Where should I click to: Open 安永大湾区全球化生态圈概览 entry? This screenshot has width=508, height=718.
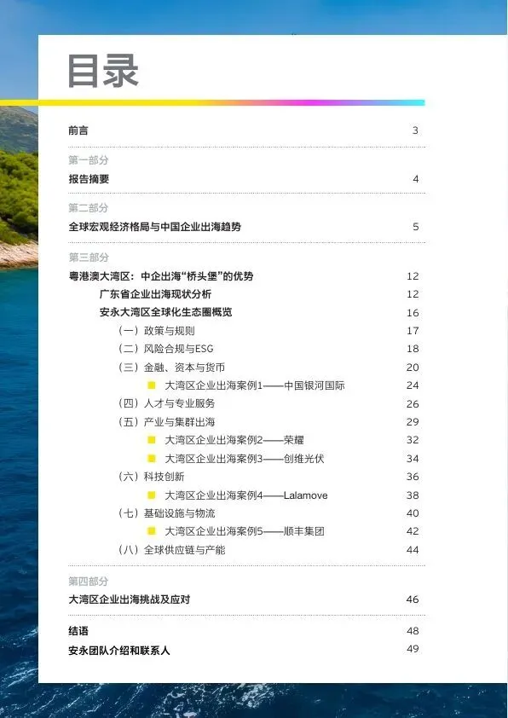(165, 312)
